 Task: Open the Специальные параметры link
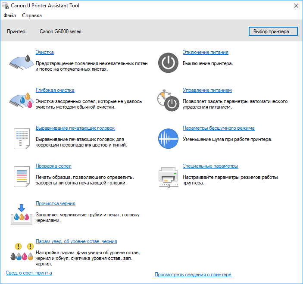(210, 166)
